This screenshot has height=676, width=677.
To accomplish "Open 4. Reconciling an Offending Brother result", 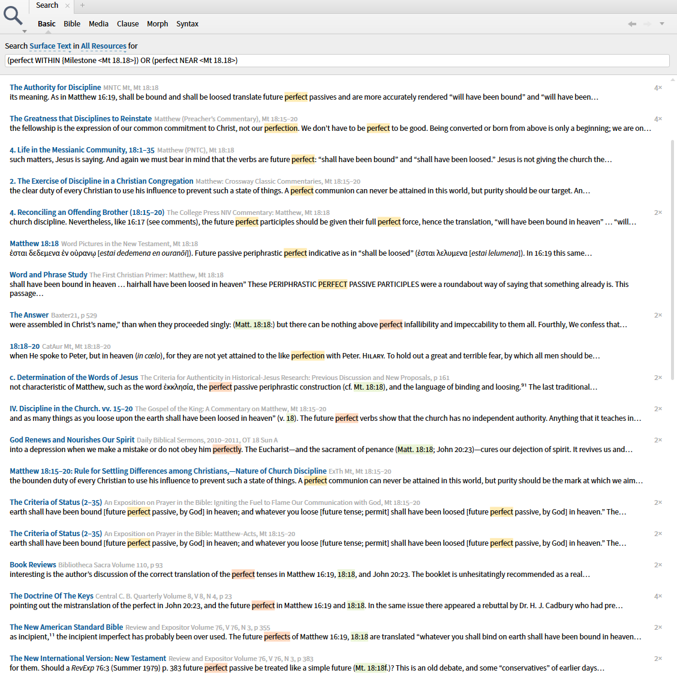I will coord(87,212).
